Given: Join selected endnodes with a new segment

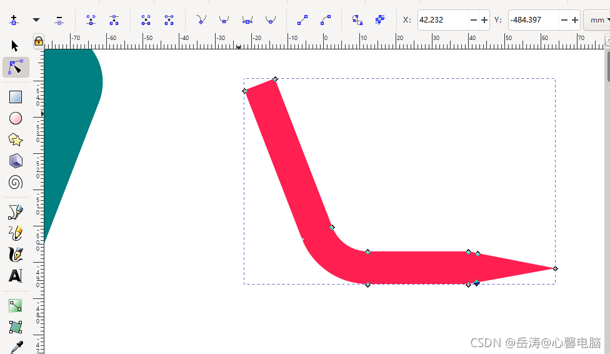Looking at the screenshot, I should pyautogui.click(x=146, y=20).
